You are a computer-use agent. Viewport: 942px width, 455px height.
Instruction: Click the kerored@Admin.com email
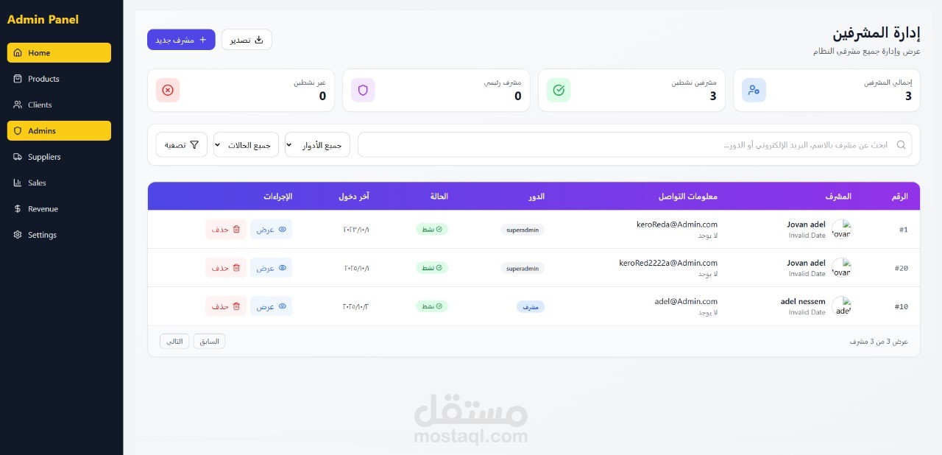coord(677,224)
